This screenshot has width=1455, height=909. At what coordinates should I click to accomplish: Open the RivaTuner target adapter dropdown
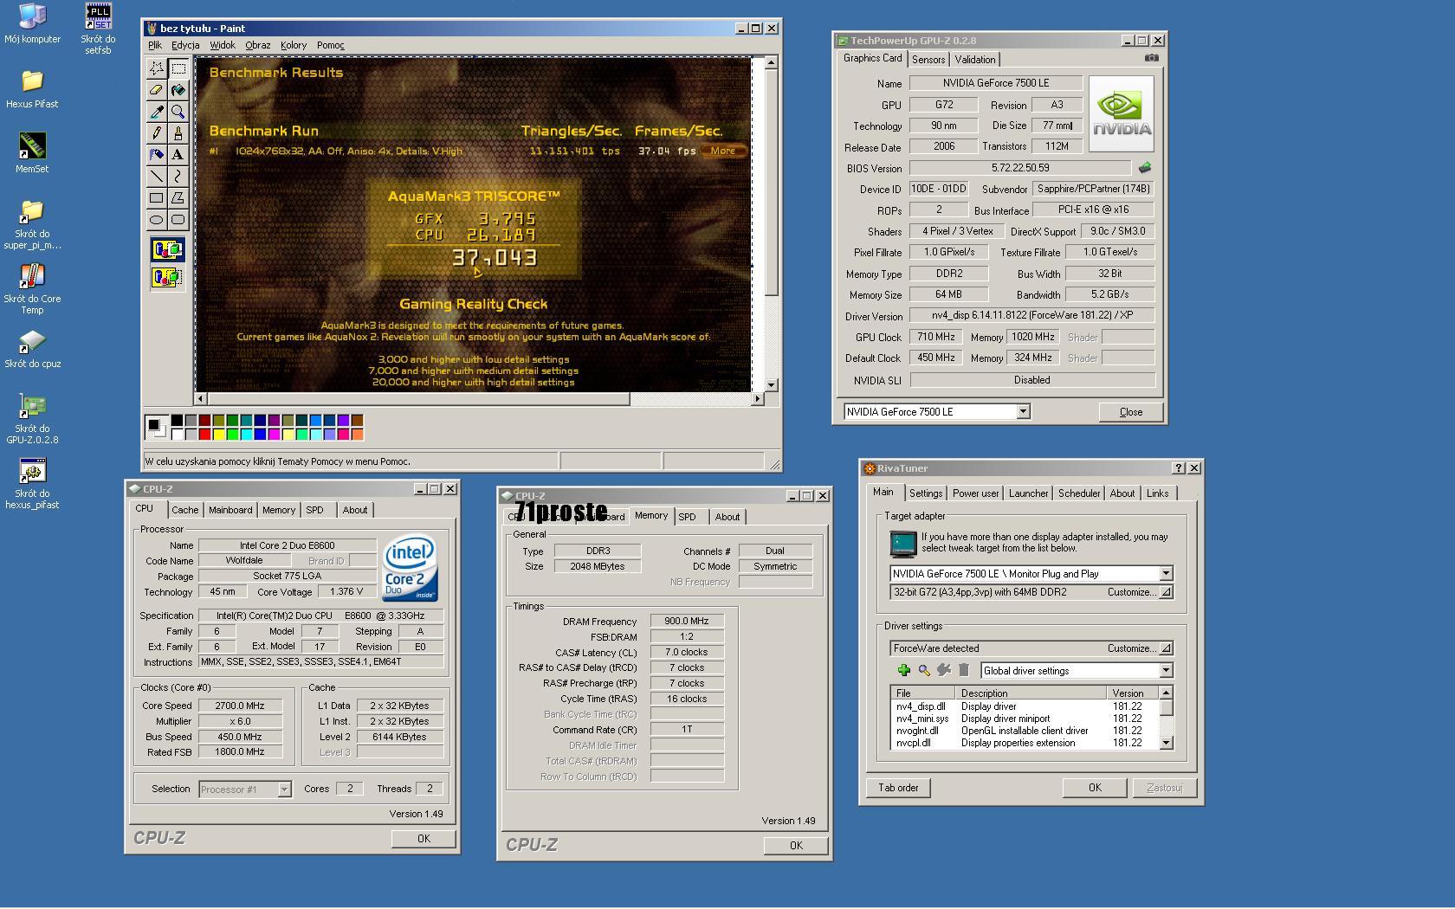click(1166, 573)
